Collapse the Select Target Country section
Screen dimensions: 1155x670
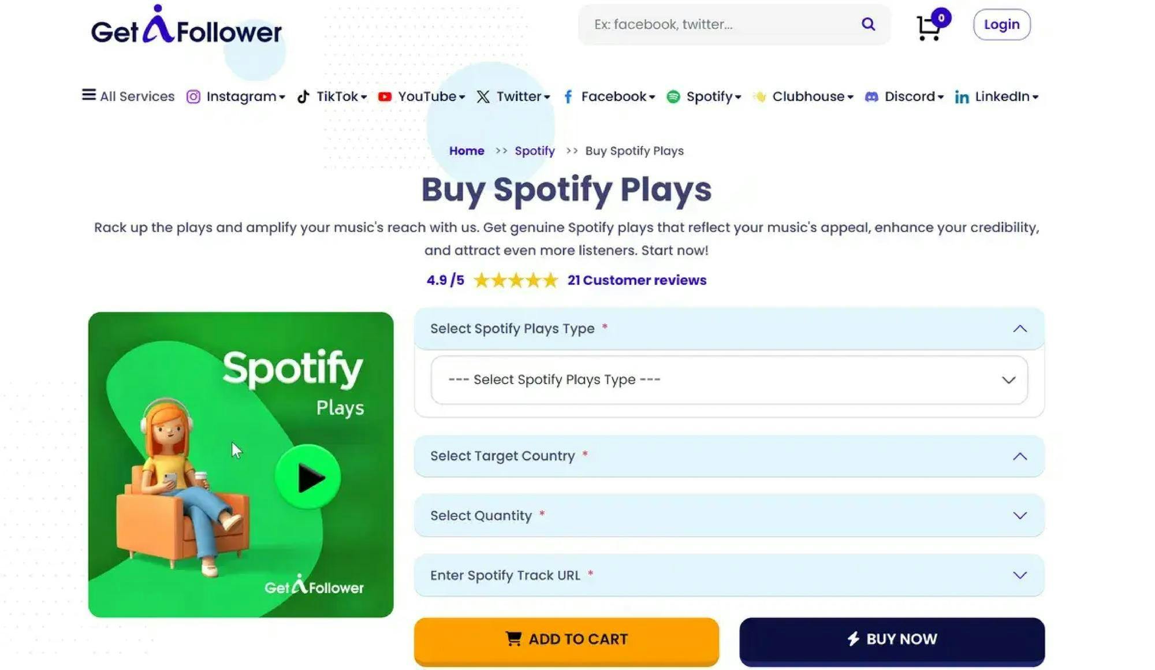click(1020, 456)
